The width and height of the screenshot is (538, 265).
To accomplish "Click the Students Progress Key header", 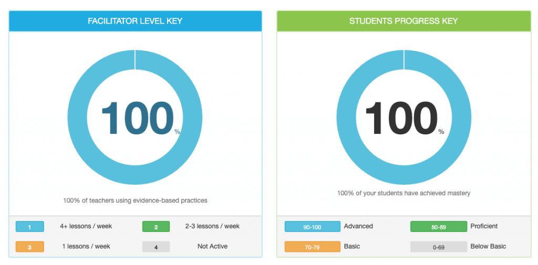I will click(x=403, y=21).
